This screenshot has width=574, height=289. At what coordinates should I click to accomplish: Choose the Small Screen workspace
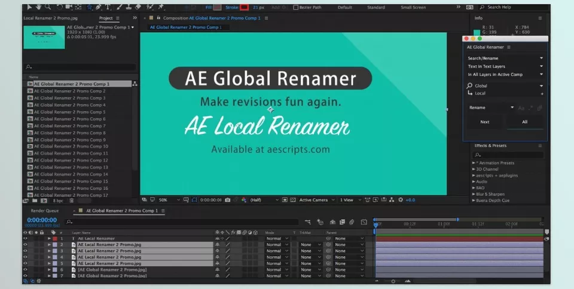[413, 7]
